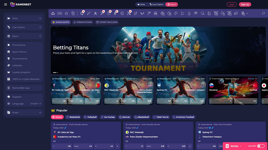Open favorites star icon

click(66, 13)
